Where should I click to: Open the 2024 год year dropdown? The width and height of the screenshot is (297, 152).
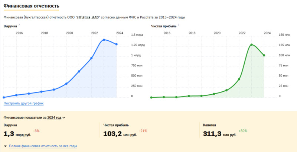pos(56,118)
